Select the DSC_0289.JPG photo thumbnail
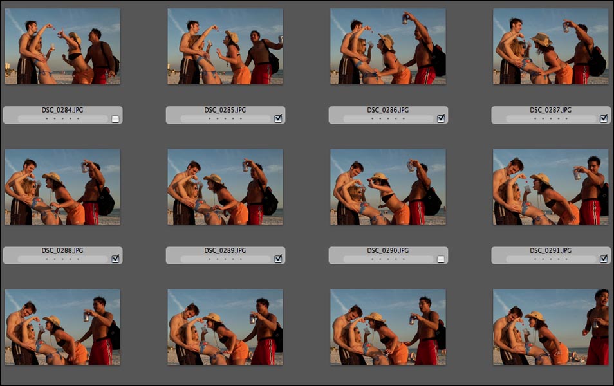 (x=225, y=187)
